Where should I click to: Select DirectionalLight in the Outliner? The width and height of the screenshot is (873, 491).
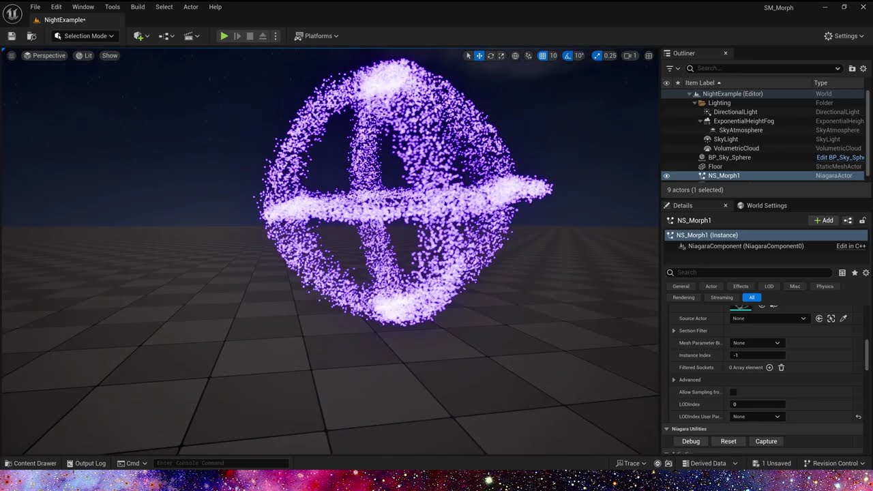click(x=735, y=112)
